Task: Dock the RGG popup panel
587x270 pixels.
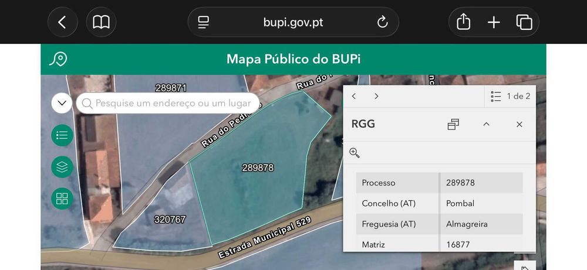Action: pyautogui.click(x=453, y=124)
